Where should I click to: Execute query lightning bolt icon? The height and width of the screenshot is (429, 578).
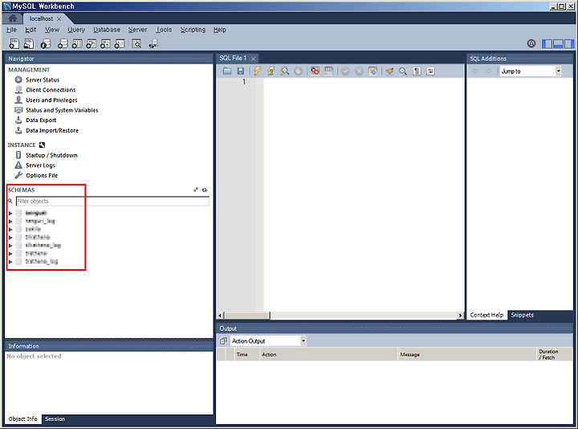pyautogui.click(x=258, y=71)
